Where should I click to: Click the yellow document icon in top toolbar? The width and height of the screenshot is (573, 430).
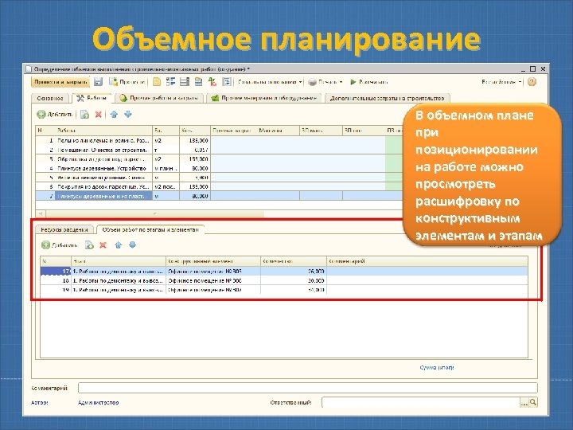pos(157,82)
